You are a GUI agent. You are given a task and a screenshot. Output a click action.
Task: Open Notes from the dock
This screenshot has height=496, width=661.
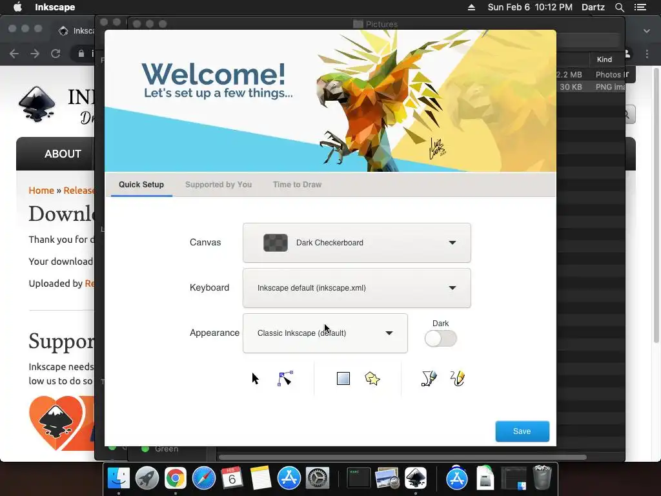click(x=261, y=478)
